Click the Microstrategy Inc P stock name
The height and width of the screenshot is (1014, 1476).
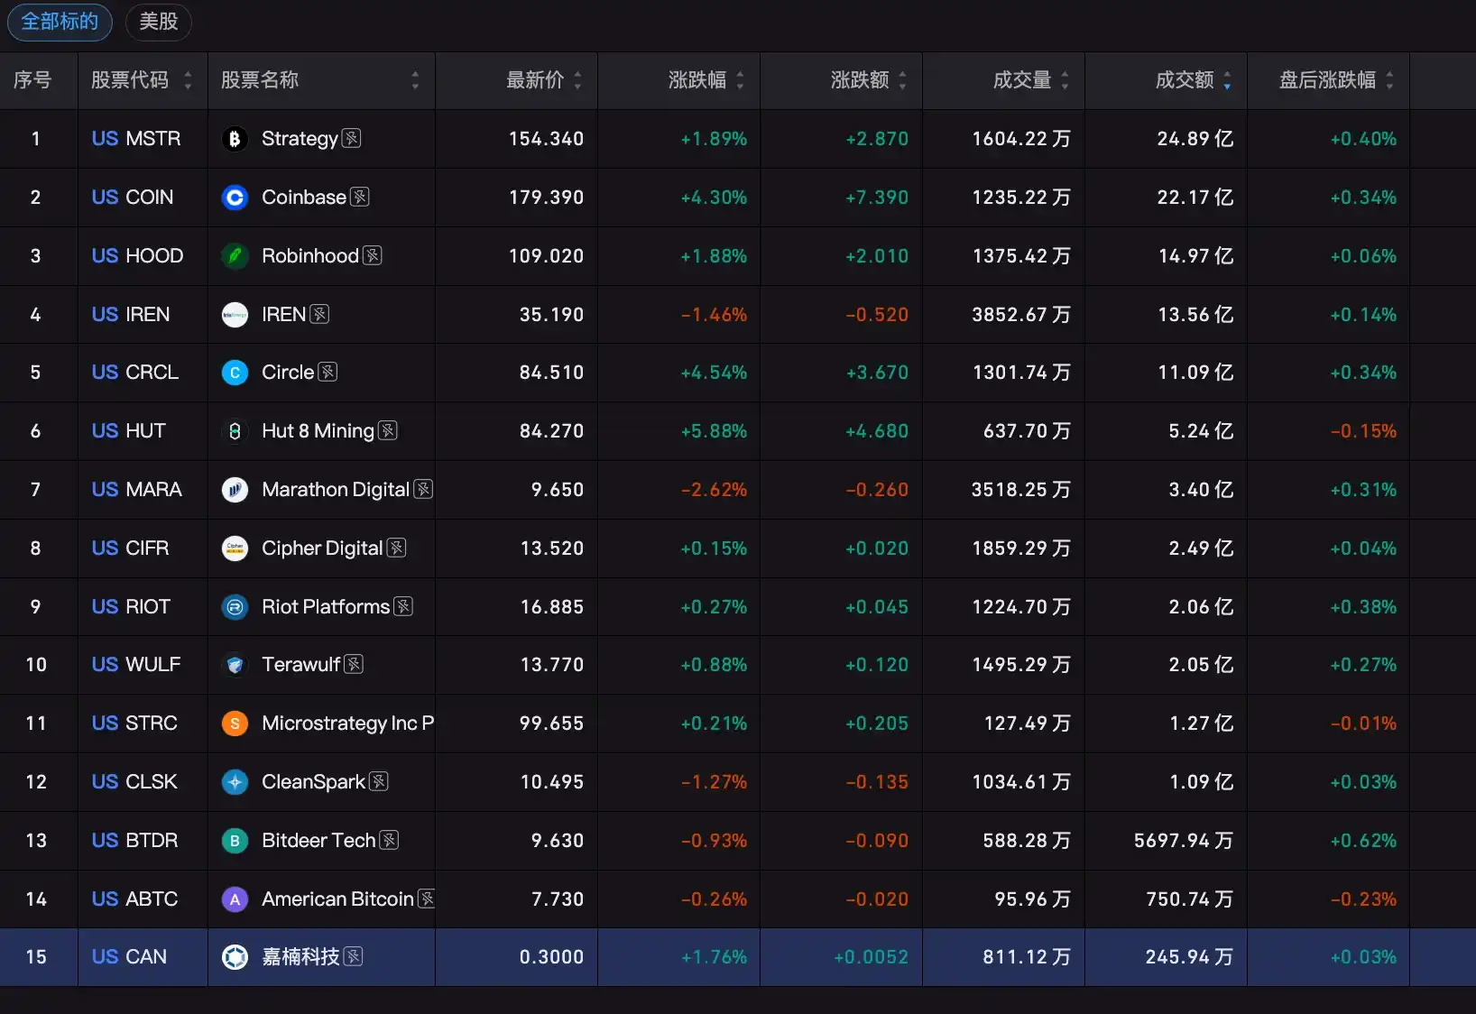348,724
